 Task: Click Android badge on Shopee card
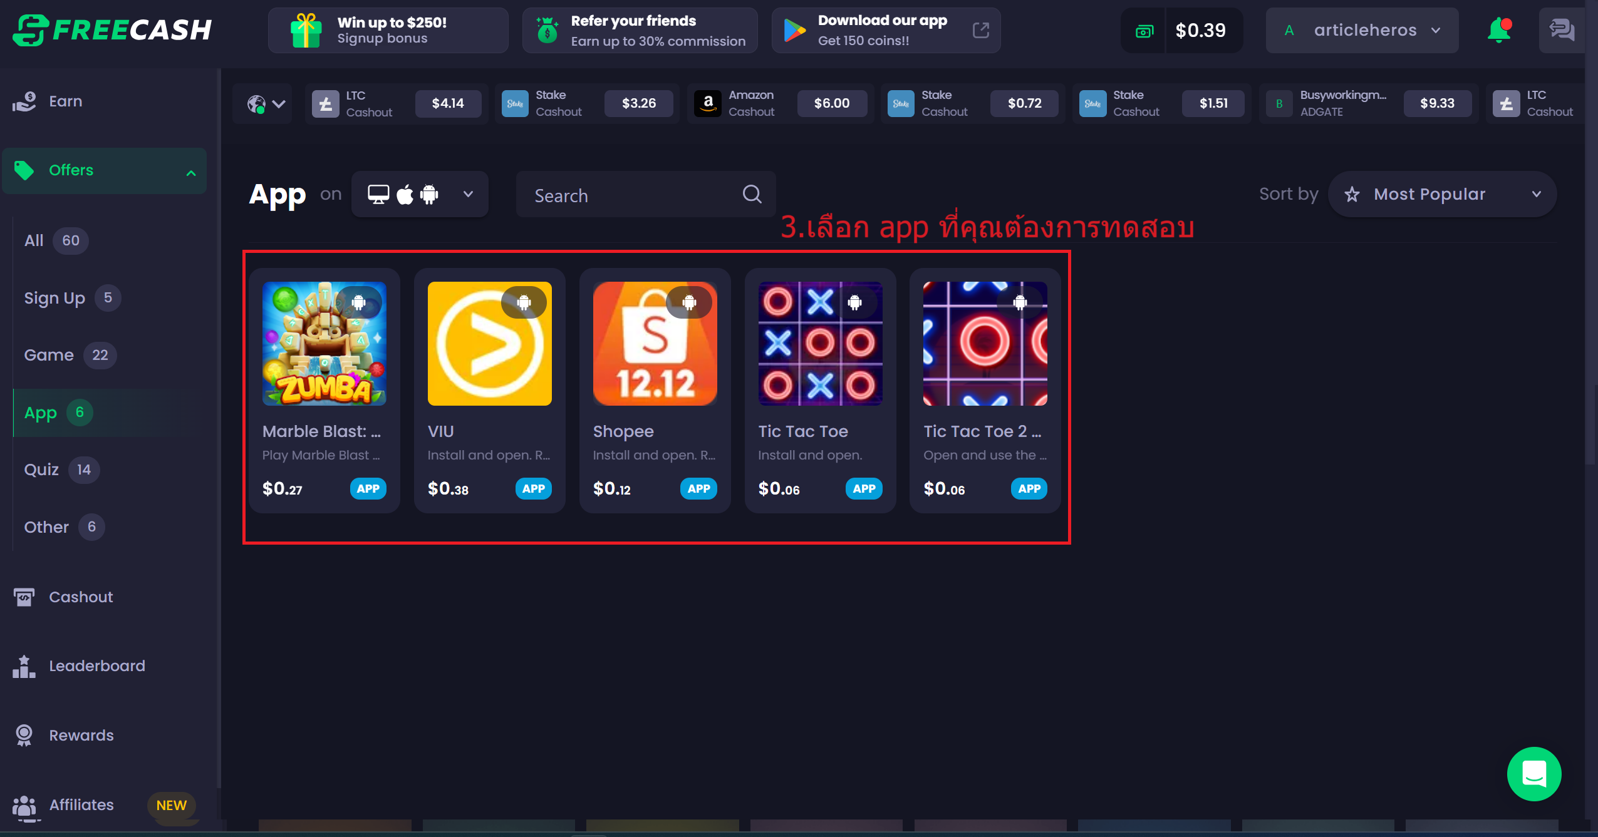689,302
